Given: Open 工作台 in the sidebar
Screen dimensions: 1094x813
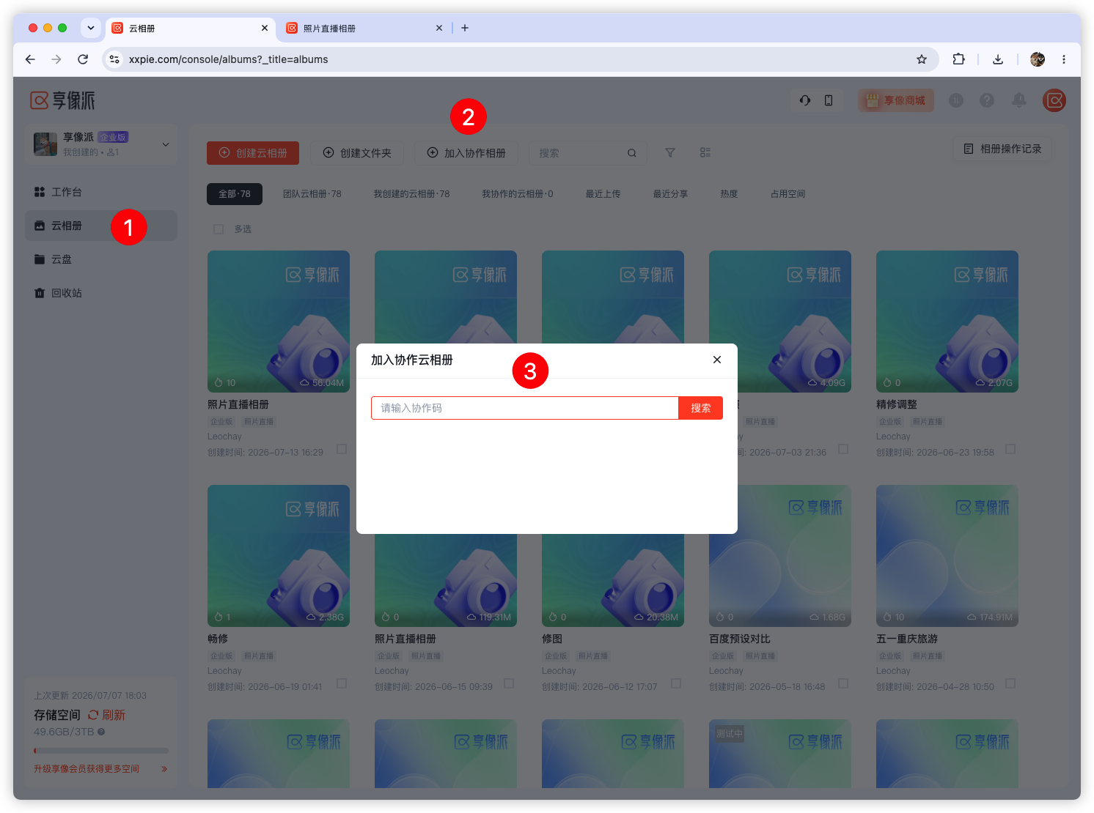Looking at the screenshot, I should point(101,192).
